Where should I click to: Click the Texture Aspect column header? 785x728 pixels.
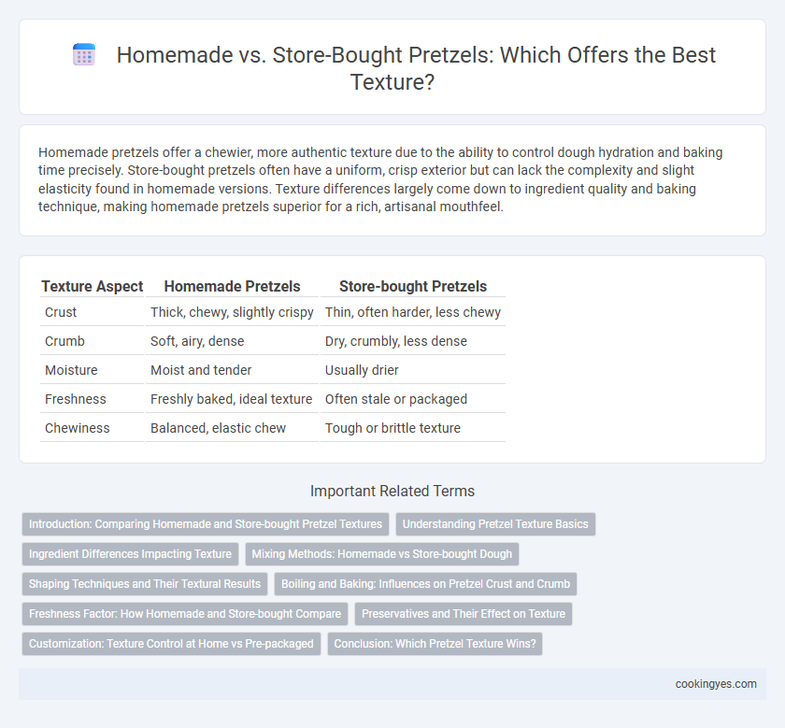tap(93, 286)
